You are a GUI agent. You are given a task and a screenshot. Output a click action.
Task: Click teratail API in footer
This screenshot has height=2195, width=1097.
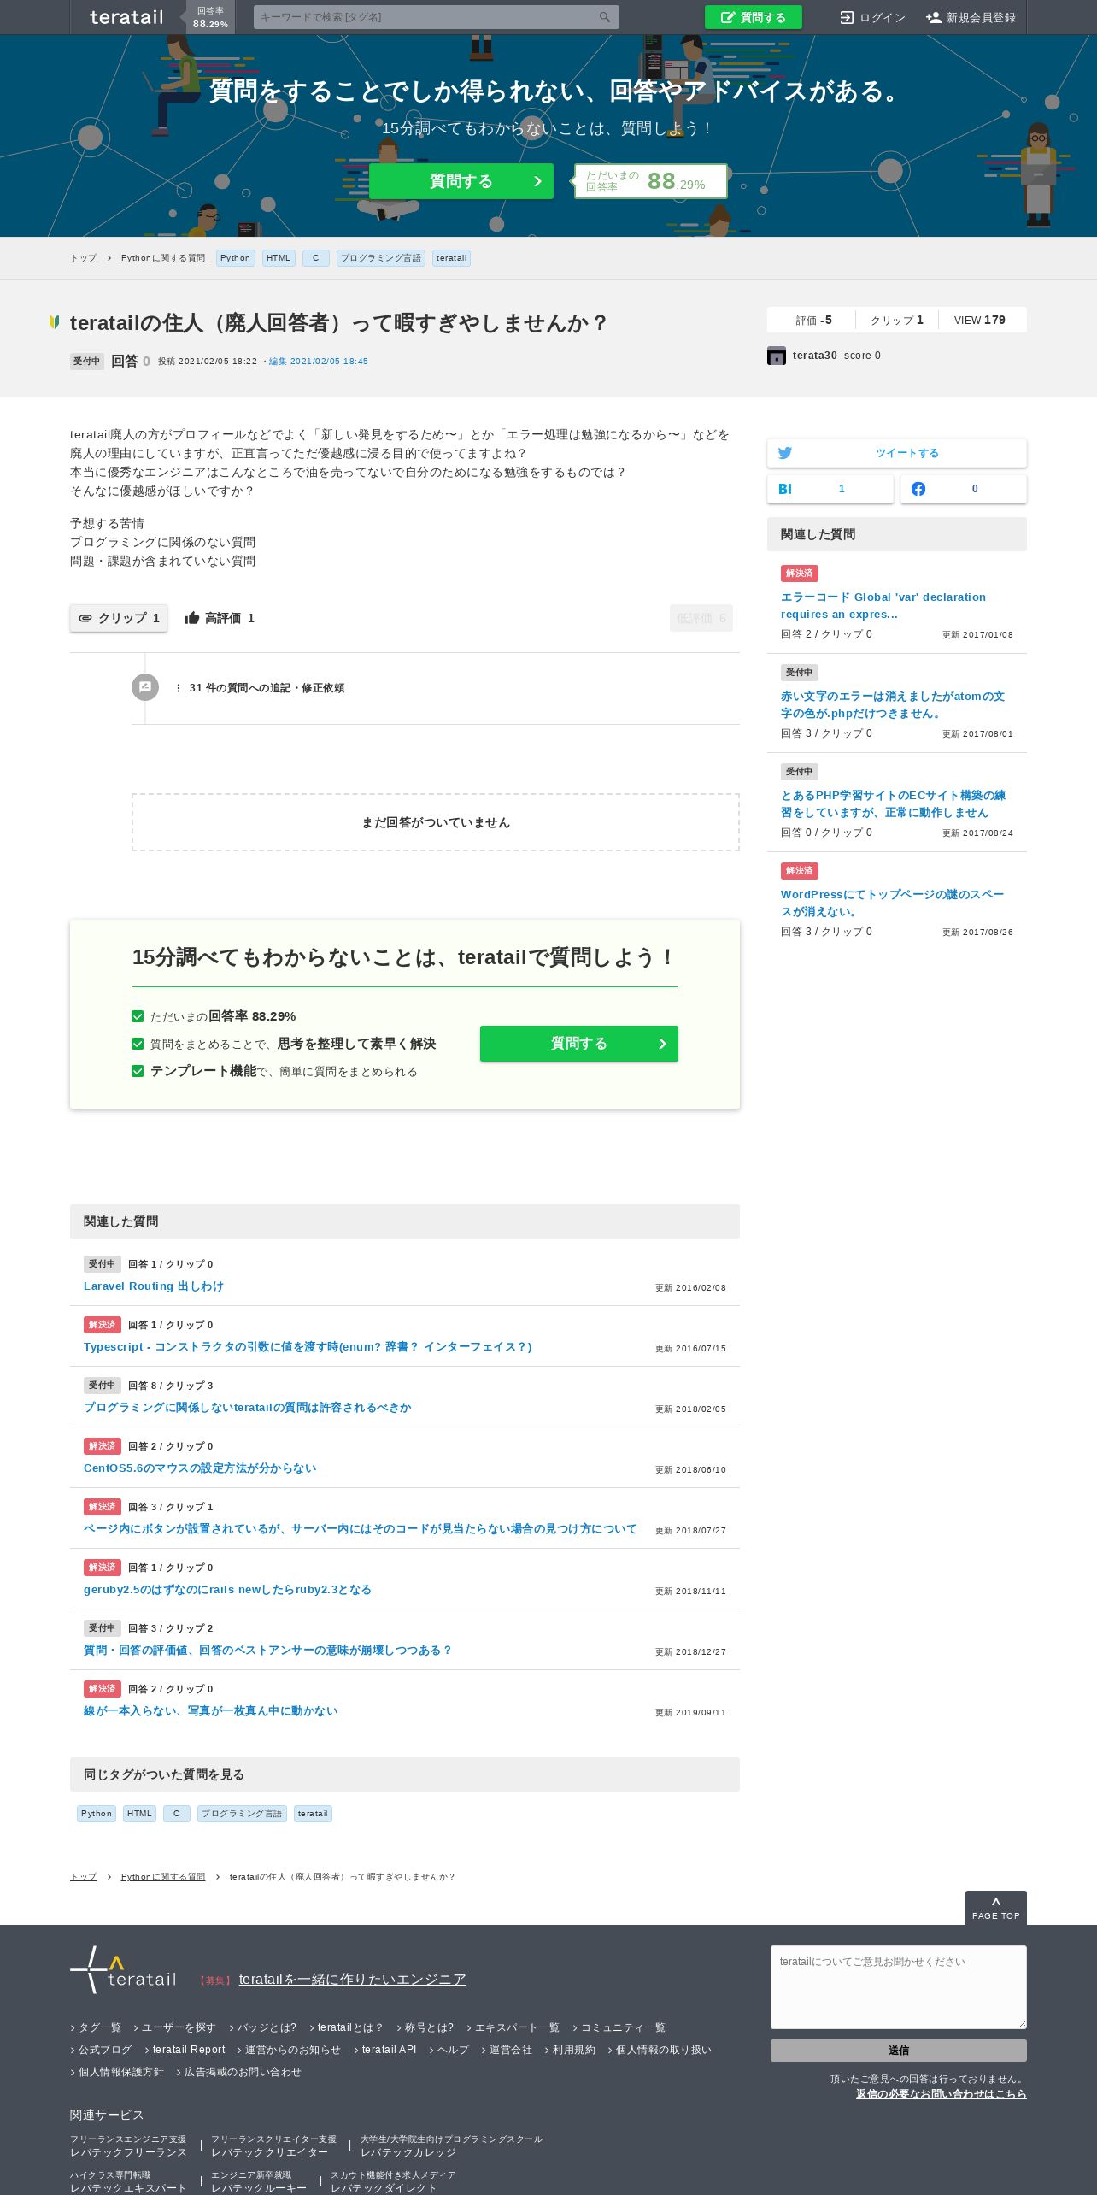point(389,2050)
